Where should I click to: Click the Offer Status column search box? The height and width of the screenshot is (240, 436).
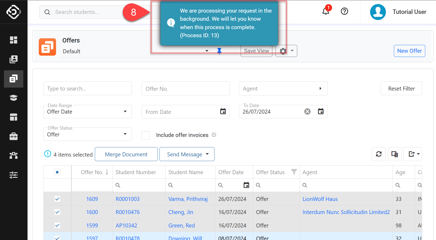tap(276, 185)
